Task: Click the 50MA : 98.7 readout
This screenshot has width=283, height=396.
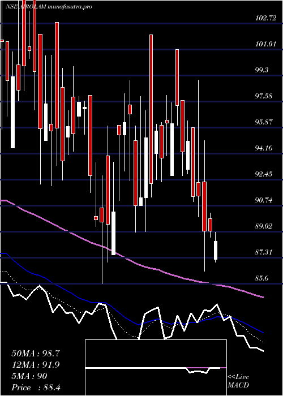Action: [x=36, y=354]
